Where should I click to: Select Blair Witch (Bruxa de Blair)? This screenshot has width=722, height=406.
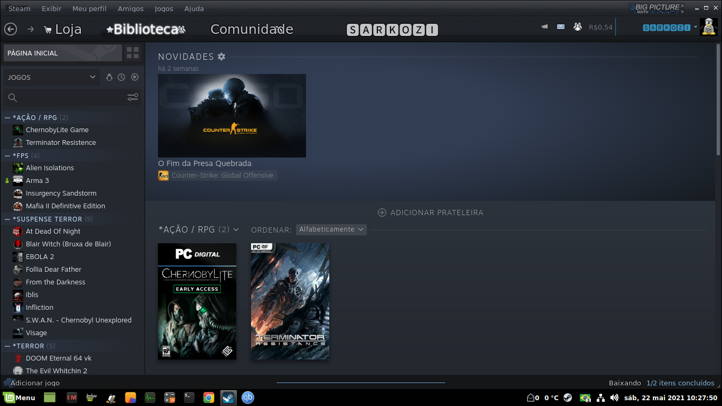click(68, 244)
